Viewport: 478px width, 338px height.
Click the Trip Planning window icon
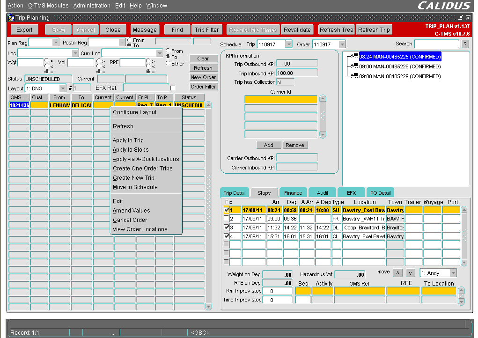pos(11,18)
